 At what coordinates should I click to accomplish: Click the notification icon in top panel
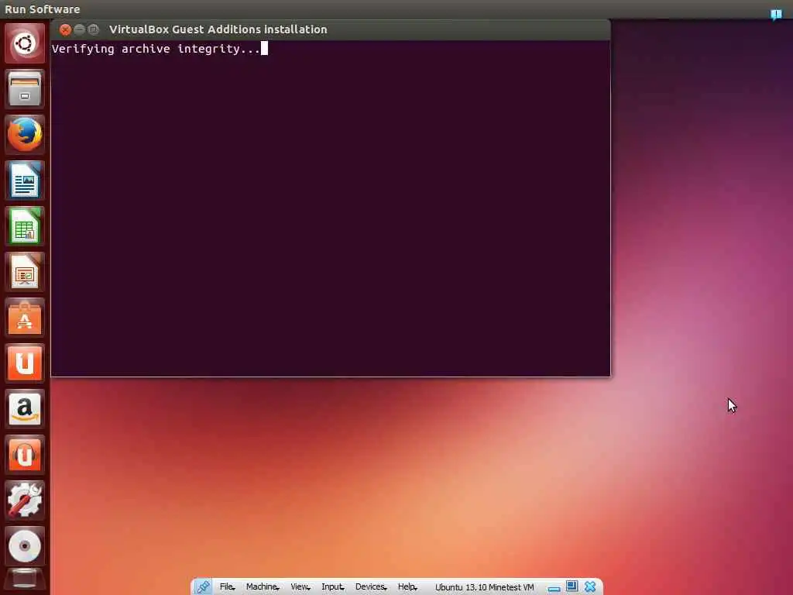(776, 14)
